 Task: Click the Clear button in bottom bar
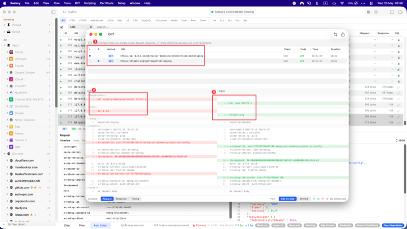point(67,225)
